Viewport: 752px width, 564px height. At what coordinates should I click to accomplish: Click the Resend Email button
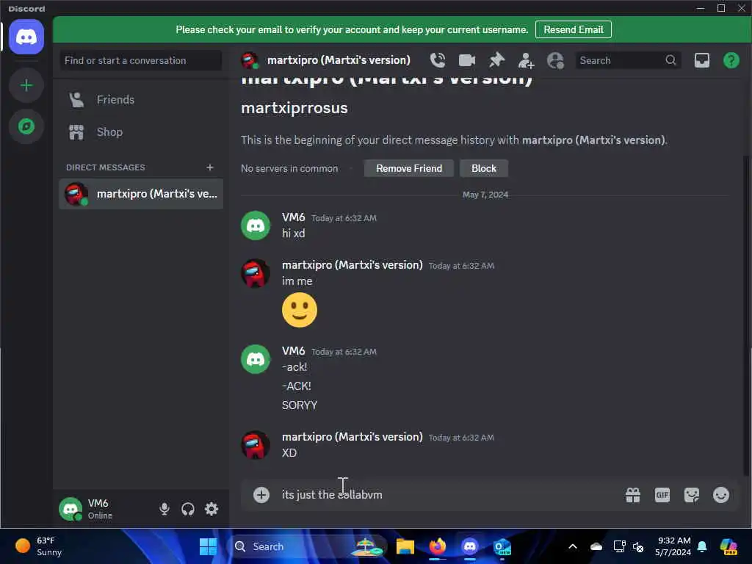[573, 29]
